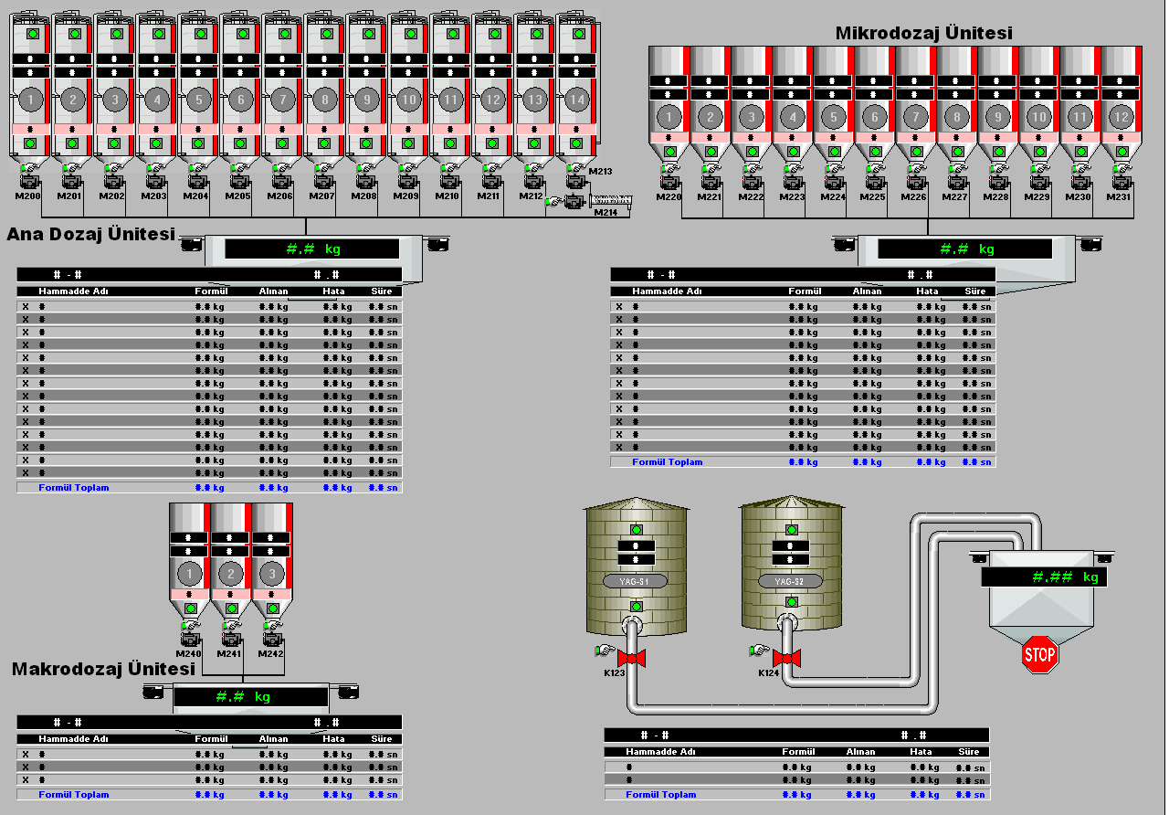
Task: Select silo number 12 badge in Mikrodozaj
Action: click(1122, 117)
